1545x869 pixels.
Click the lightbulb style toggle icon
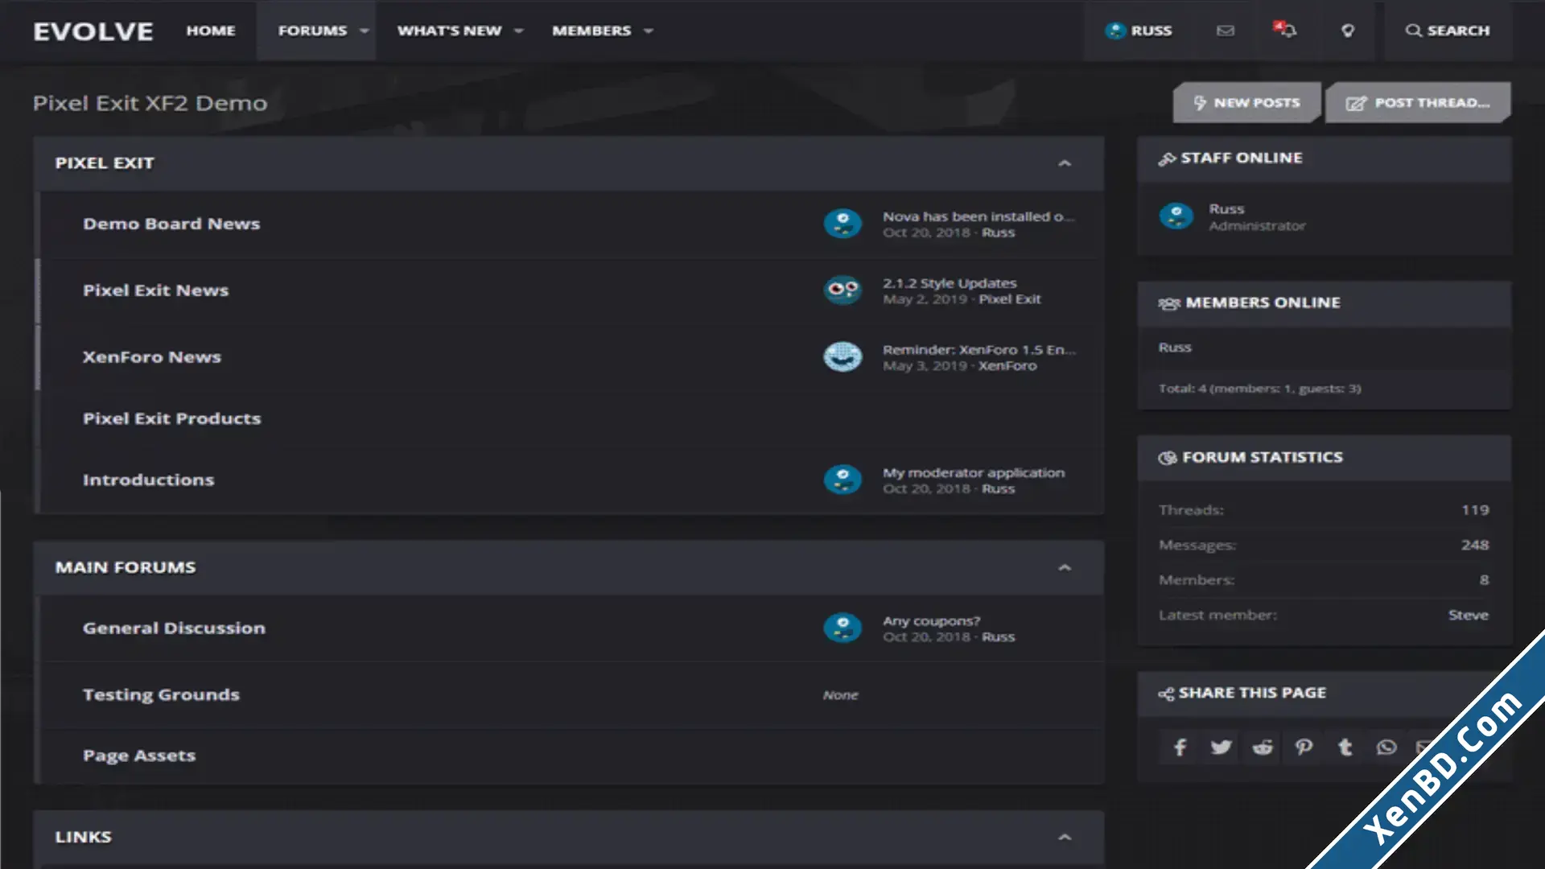1348,31
